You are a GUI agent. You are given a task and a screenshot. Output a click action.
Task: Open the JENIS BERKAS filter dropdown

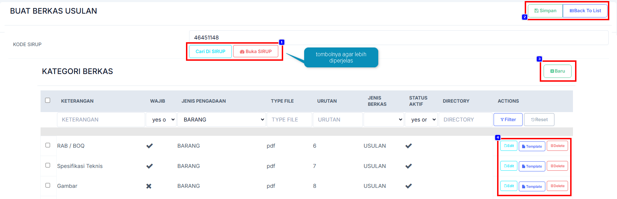point(384,119)
